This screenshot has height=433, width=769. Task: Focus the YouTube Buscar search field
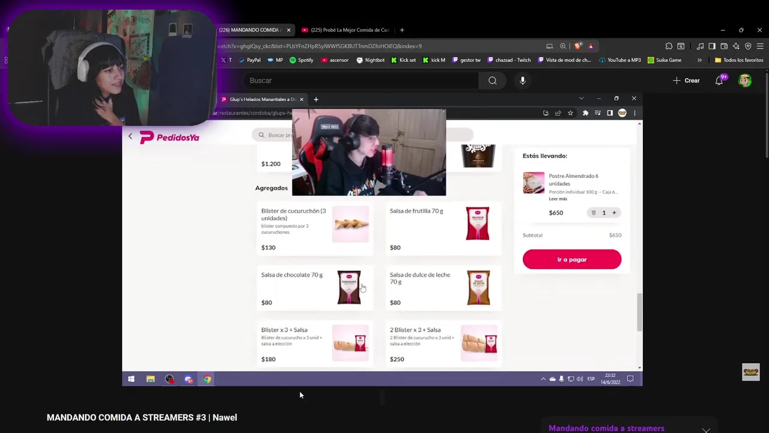click(360, 81)
